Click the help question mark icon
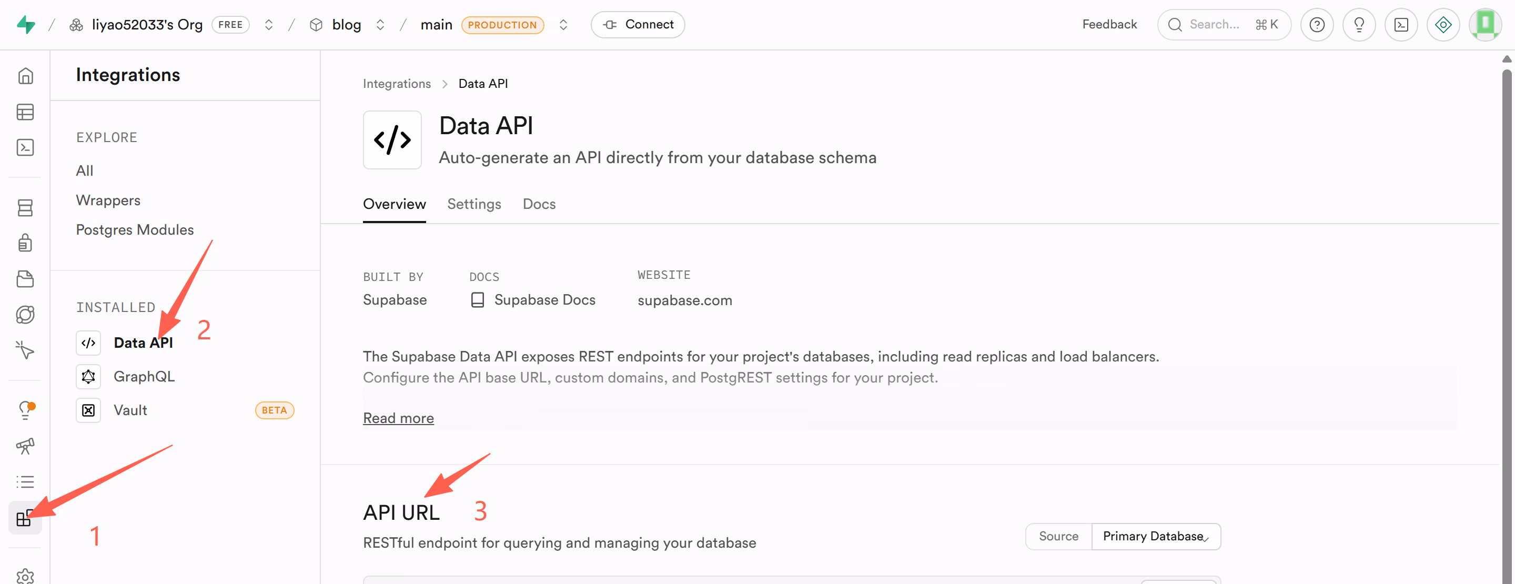Image resolution: width=1515 pixels, height=584 pixels. pos(1316,25)
